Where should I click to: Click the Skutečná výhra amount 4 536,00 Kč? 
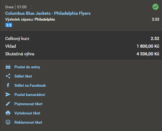pos(148,54)
